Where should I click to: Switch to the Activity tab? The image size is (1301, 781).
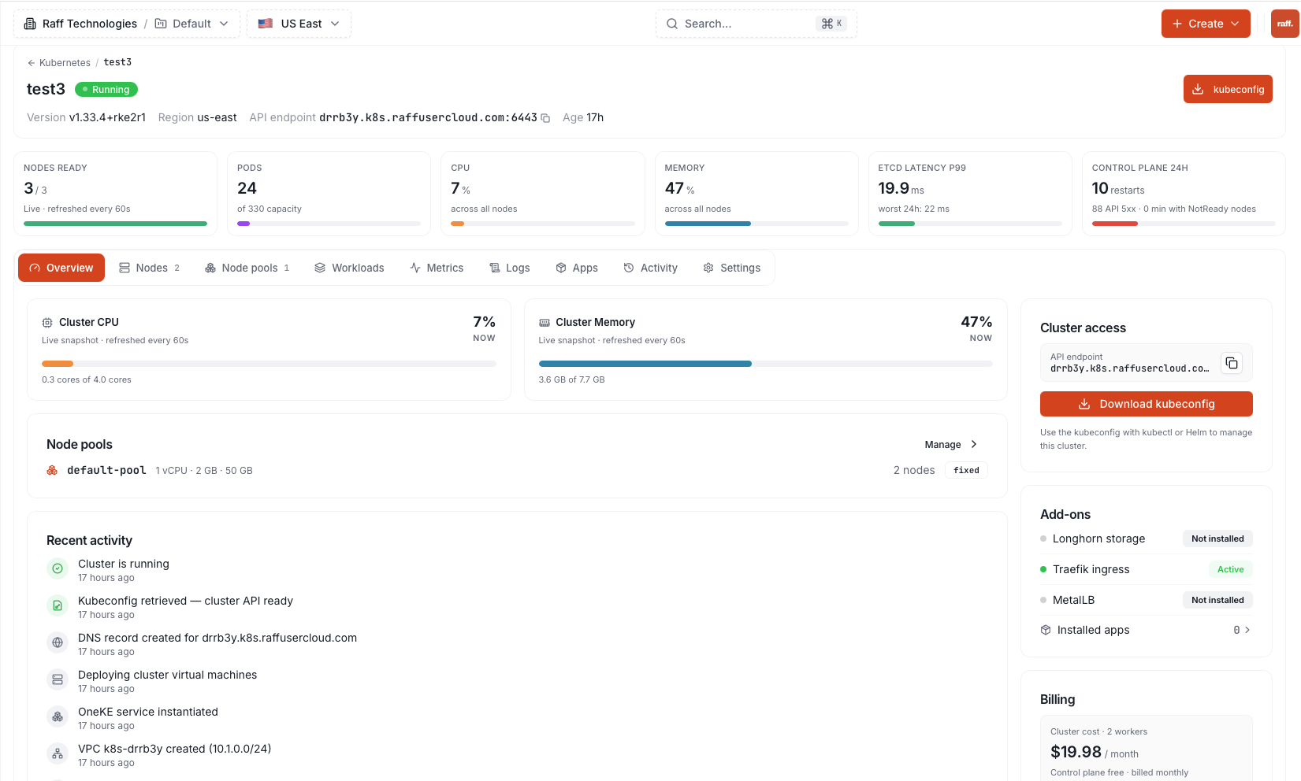point(650,268)
